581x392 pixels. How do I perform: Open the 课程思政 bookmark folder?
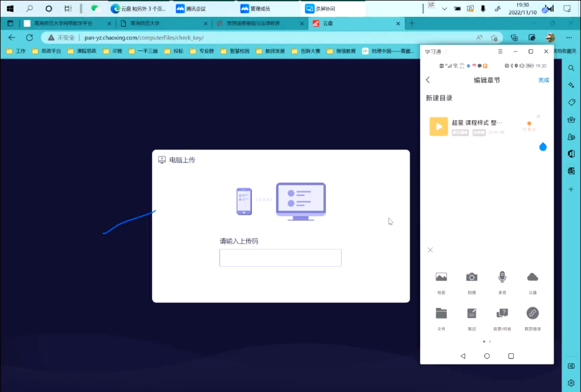[82, 51]
